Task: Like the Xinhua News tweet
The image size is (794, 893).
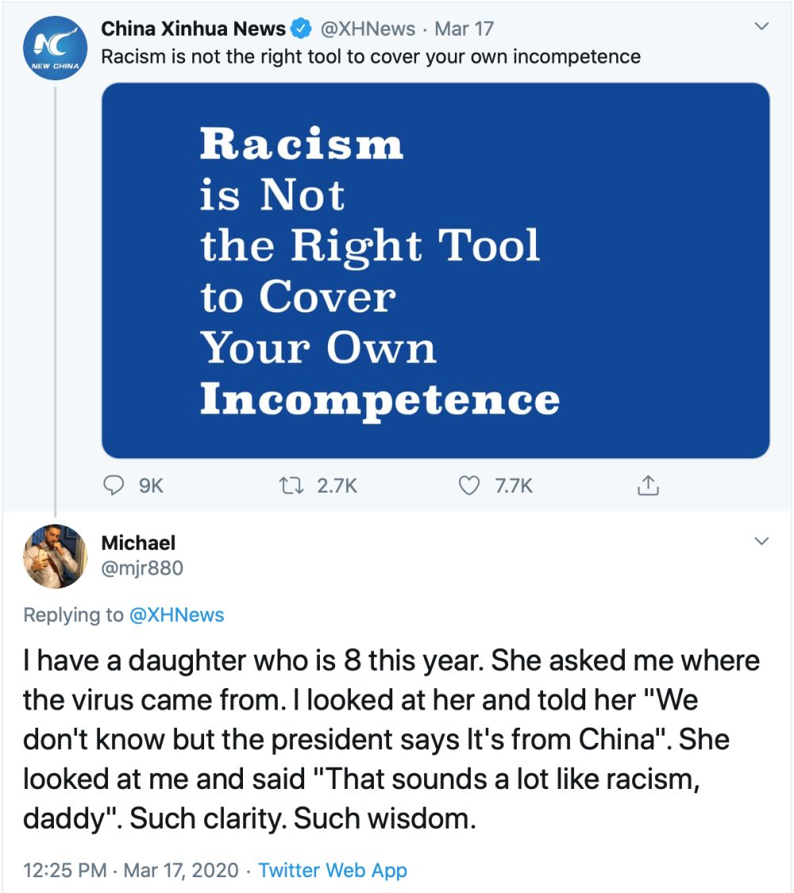Action: coord(470,485)
